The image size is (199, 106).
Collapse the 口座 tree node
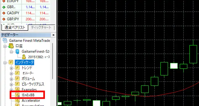tap(5, 46)
